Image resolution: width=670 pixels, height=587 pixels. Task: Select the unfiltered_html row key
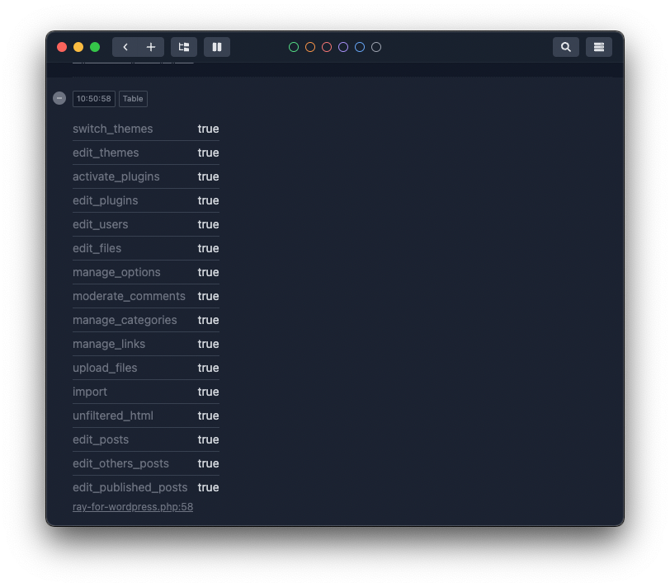pyautogui.click(x=113, y=416)
